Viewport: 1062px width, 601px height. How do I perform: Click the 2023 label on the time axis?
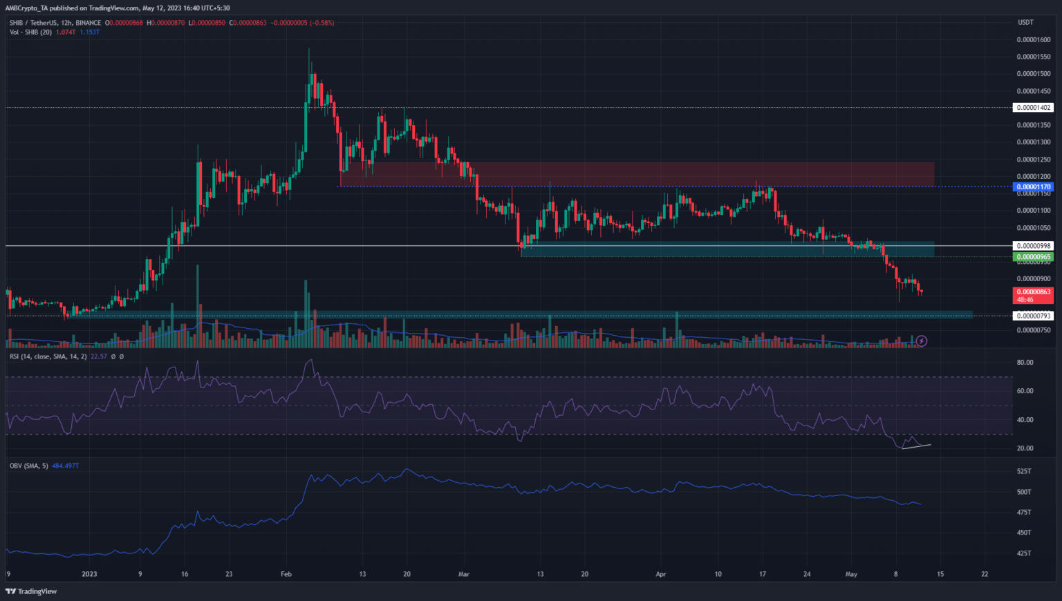(89, 574)
